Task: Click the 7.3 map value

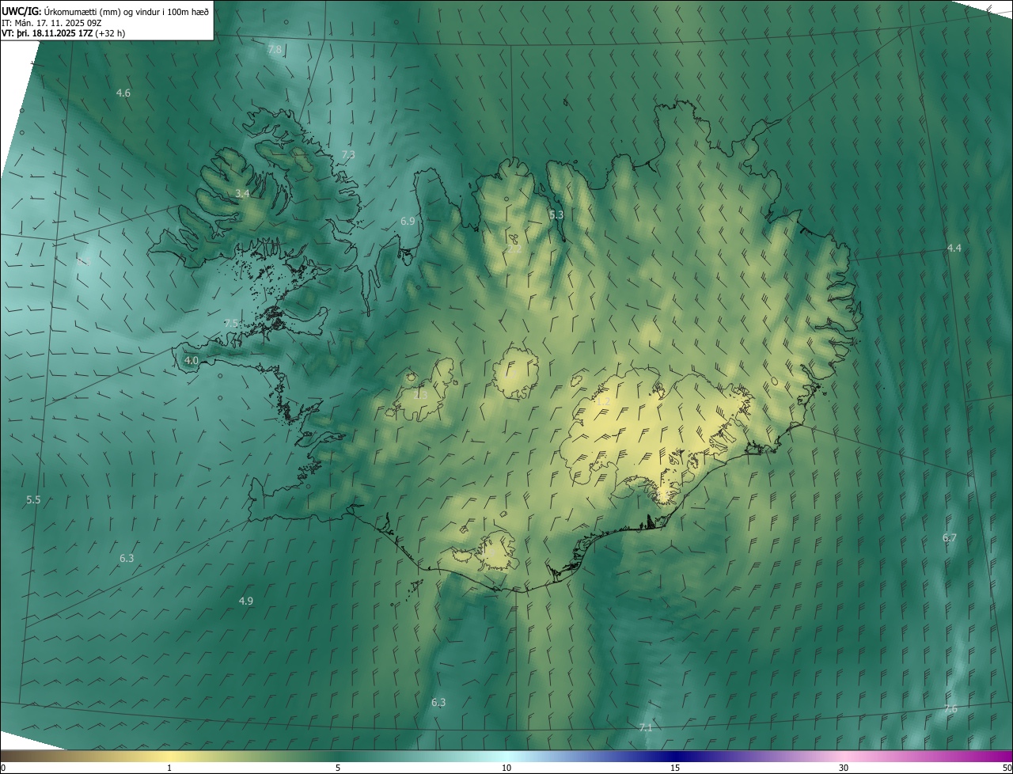Action: click(x=348, y=155)
